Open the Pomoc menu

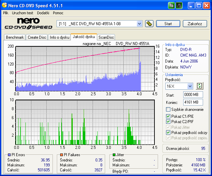58,13
